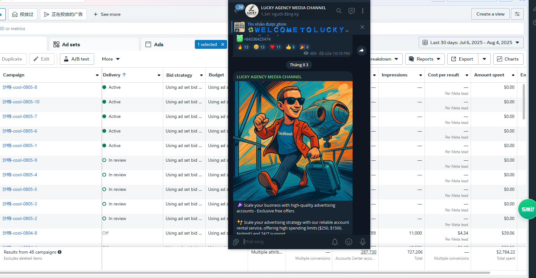
Task: Click the ID or metrics search field
Action: point(114,29)
